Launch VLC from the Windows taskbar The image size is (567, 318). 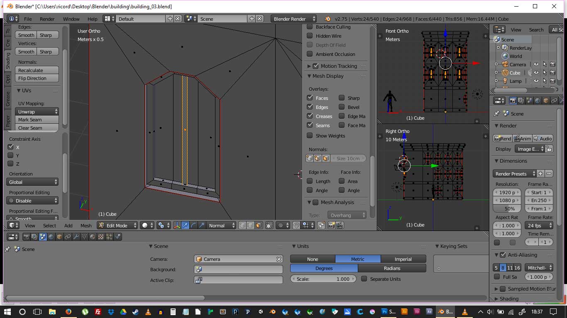[148, 312]
